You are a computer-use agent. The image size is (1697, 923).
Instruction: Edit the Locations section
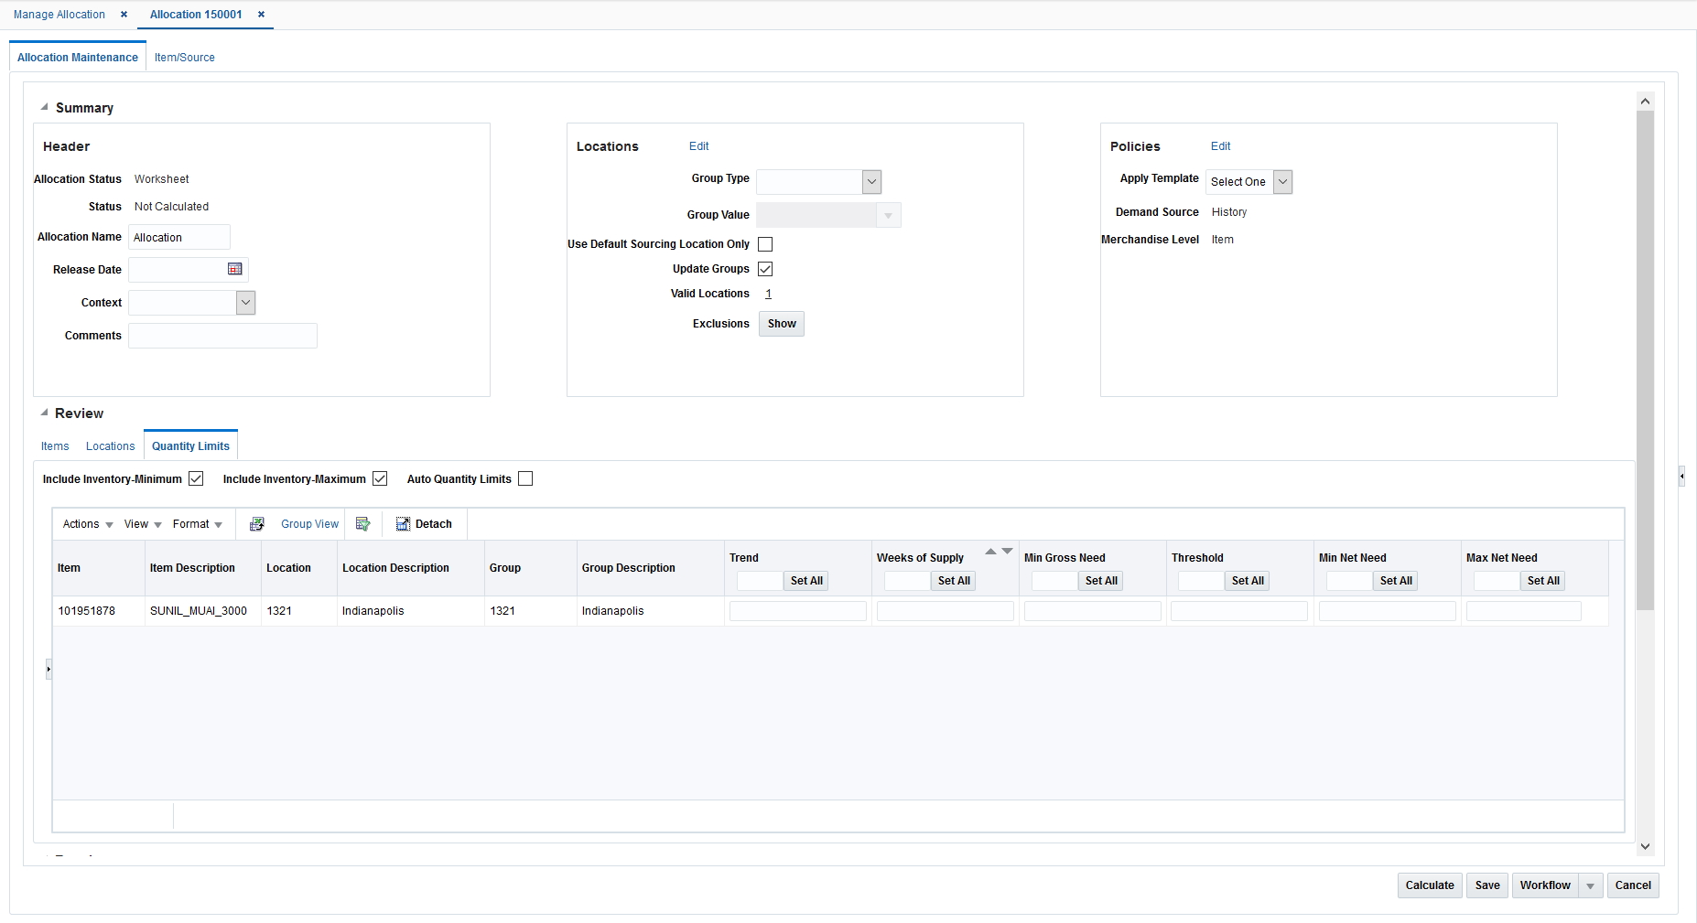pyautogui.click(x=698, y=145)
